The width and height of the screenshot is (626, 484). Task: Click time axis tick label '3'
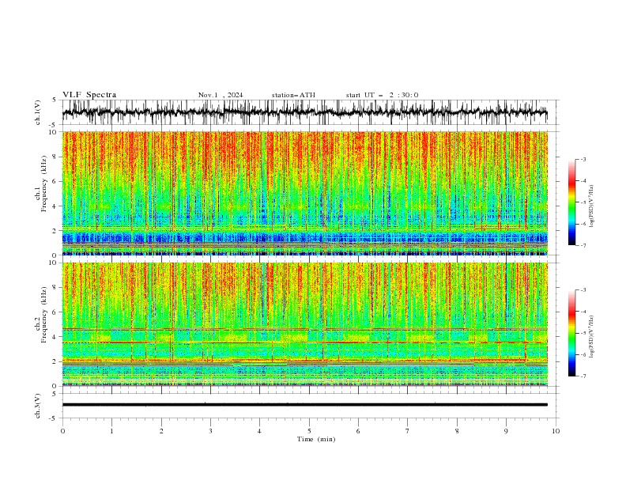(x=210, y=431)
